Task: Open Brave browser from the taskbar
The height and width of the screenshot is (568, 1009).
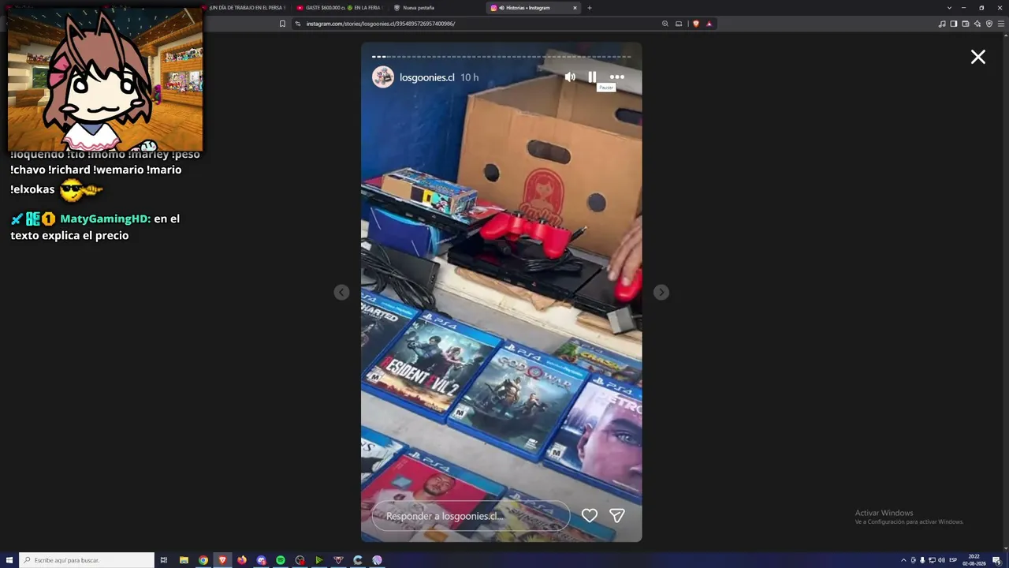Action: point(222,560)
